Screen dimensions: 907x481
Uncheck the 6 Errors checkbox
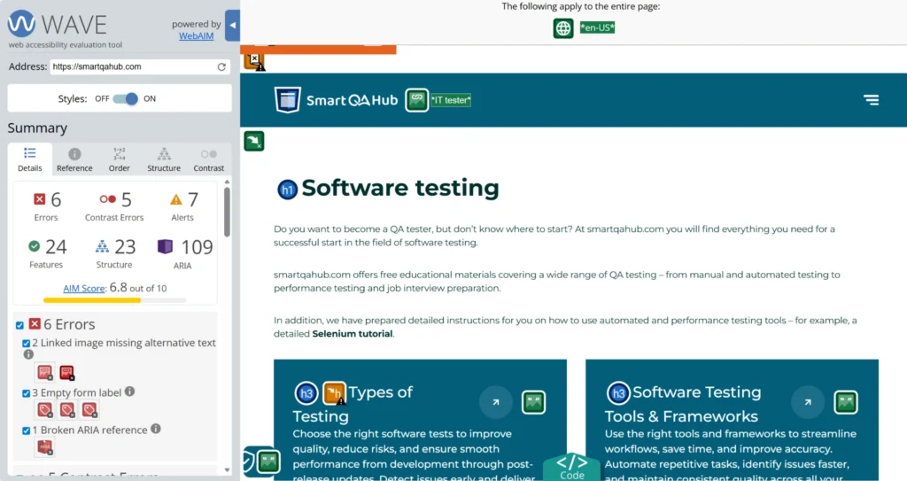point(19,325)
